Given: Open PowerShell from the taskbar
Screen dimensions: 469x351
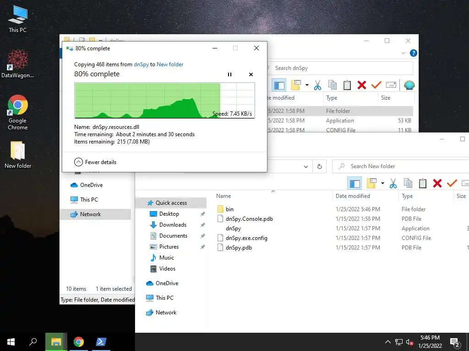Looking at the screenshot, I should coord(100,342).
